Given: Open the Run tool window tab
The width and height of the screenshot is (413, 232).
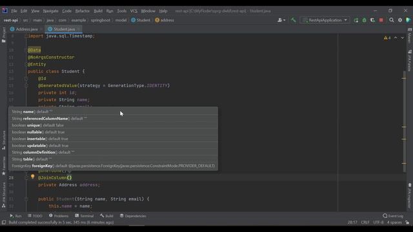Looking at the screenshot, I should pos(15,216).
